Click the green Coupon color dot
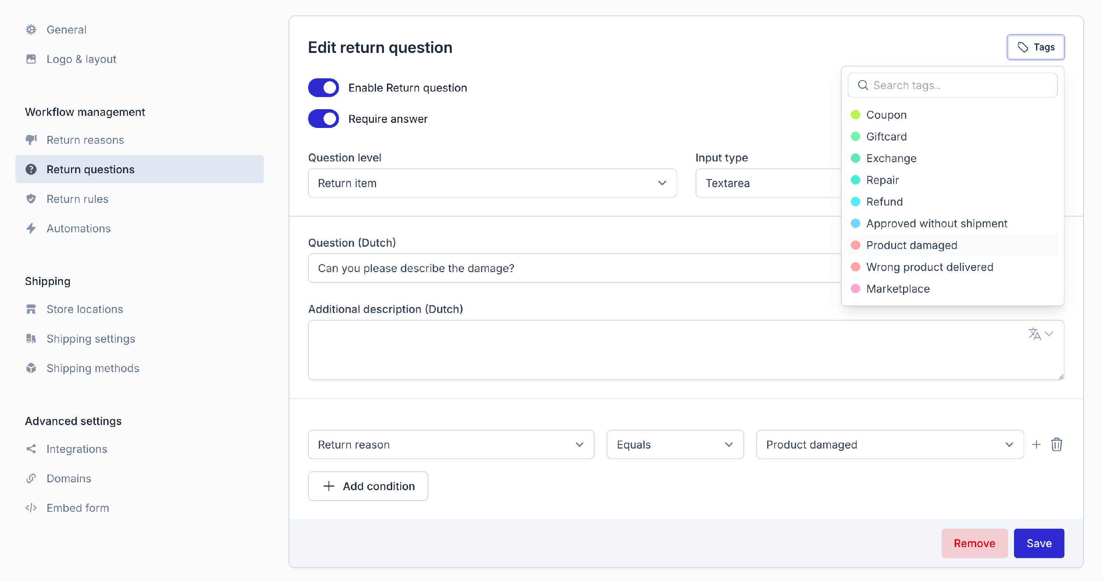Screen dimensions: 1103x582 coord(855,115)
